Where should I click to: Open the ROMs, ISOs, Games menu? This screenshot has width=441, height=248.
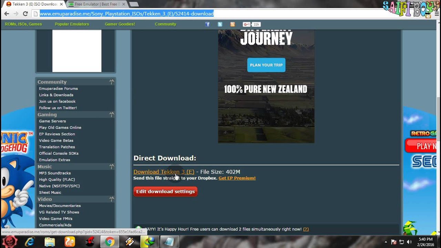point(23,24)
